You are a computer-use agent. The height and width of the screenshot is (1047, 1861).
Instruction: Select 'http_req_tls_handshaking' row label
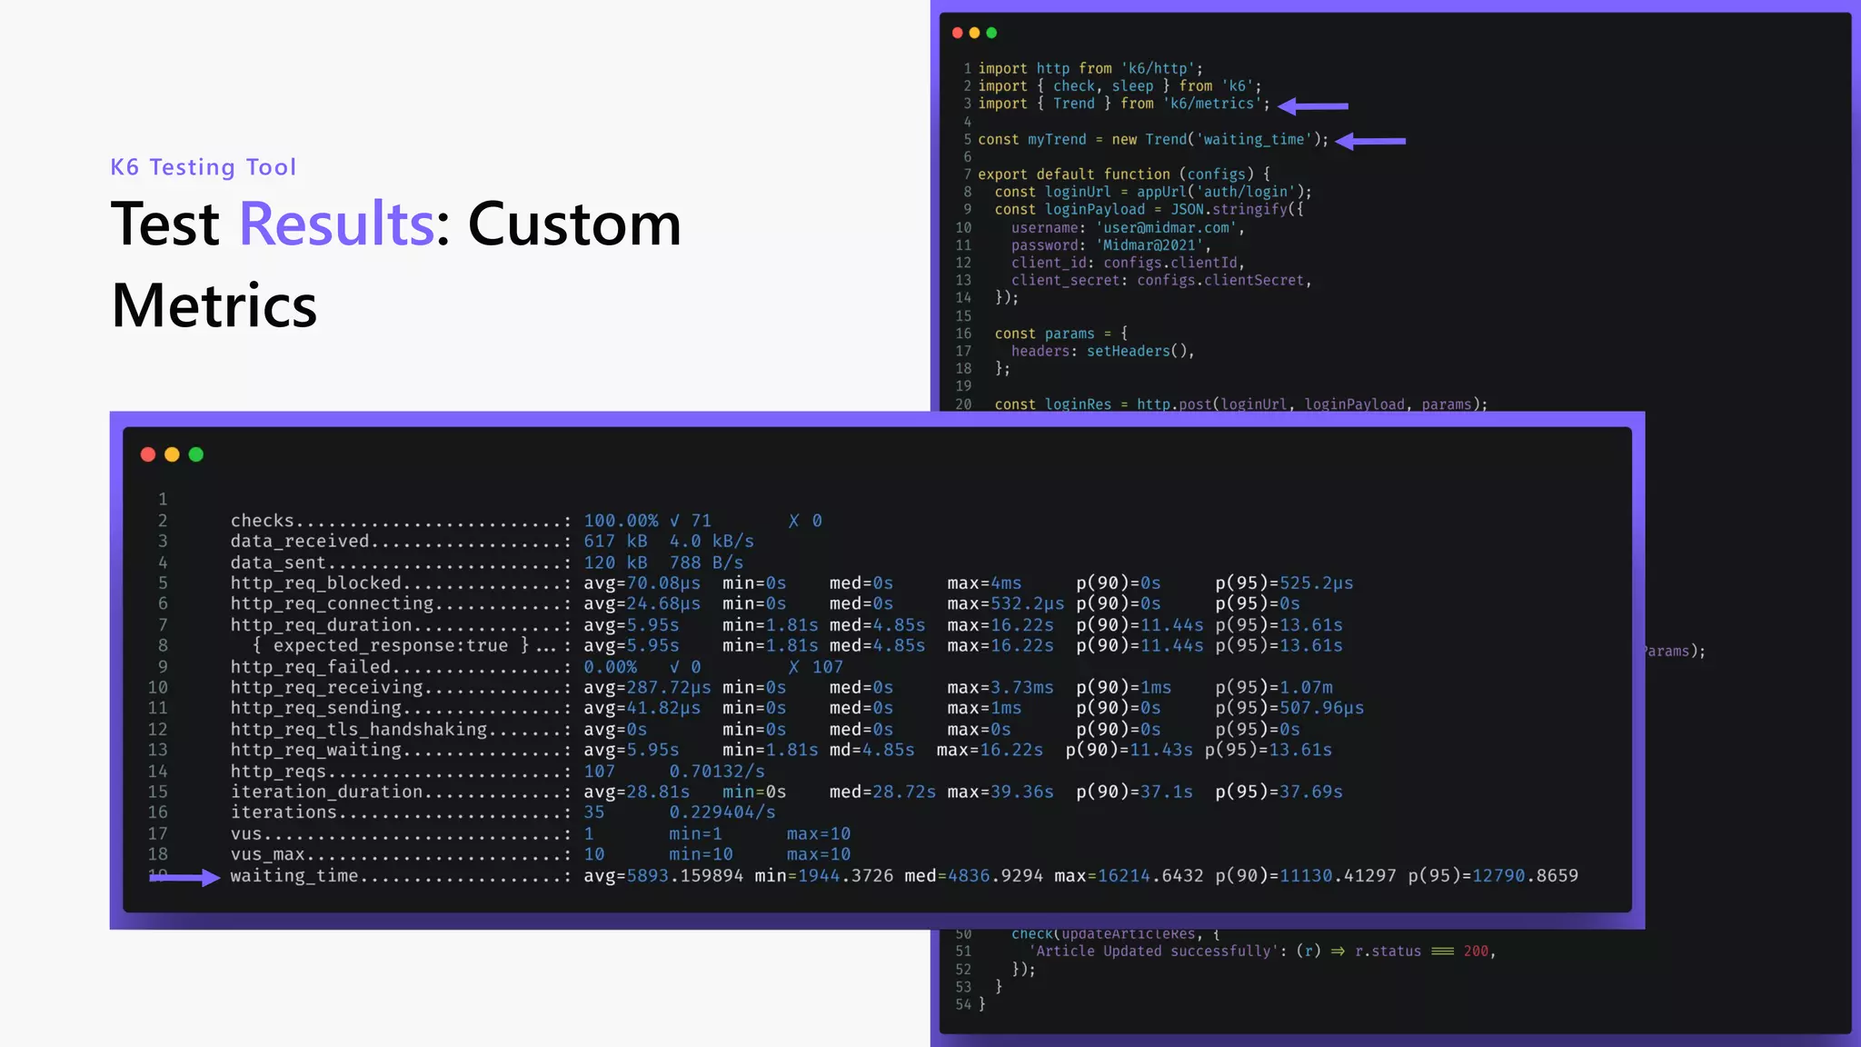pyautogui.click(x=358, y=730)
